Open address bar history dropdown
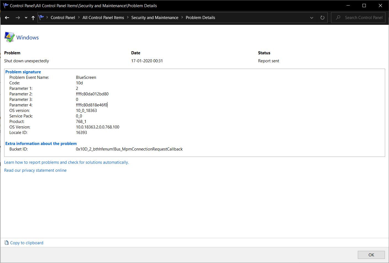Image resolution: width=389 pixels, height=263 pixels. point(312,18)
